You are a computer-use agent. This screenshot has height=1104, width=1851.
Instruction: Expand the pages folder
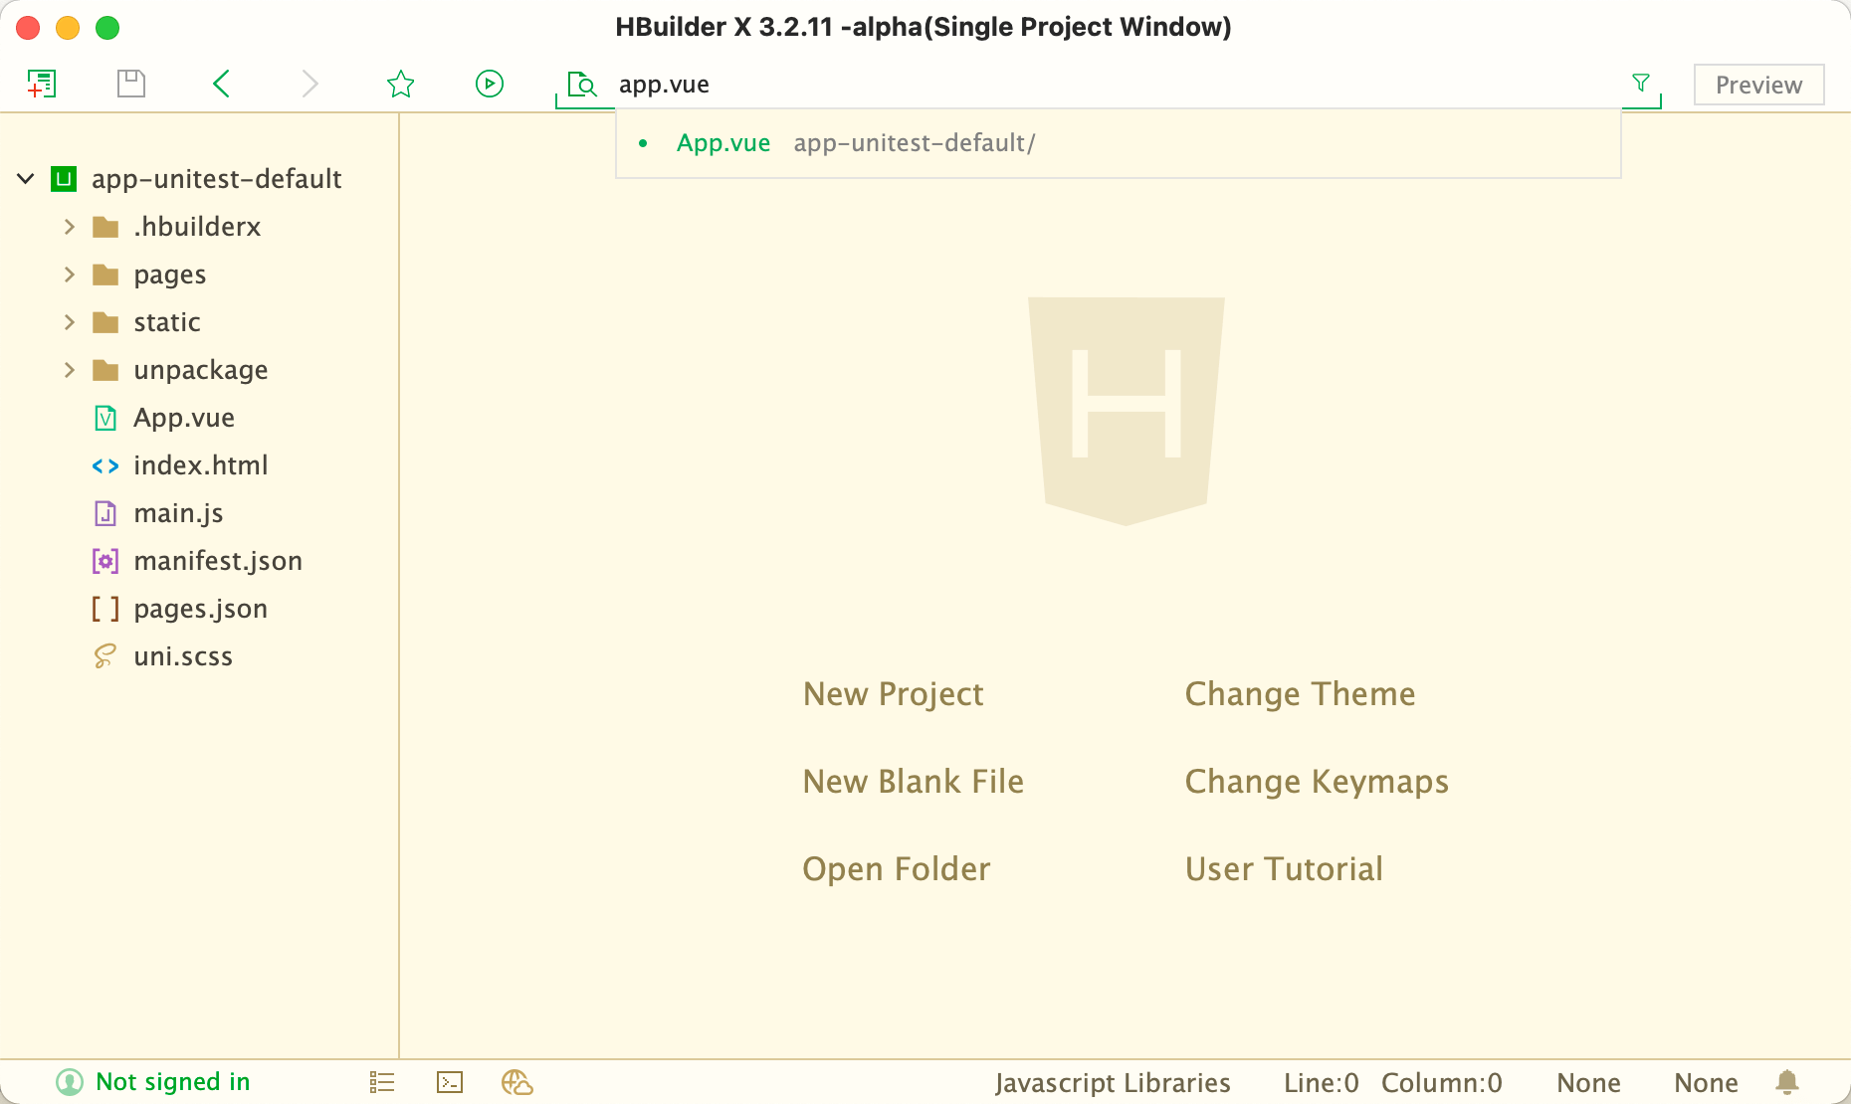click(69, 274)
